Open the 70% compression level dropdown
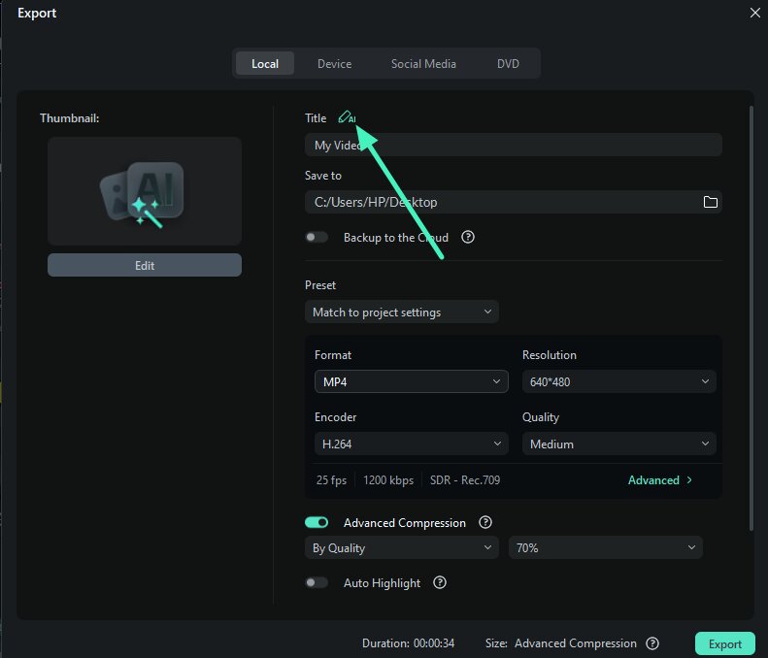Viewport: 768px width, 658px height. (x=606, y=547)
